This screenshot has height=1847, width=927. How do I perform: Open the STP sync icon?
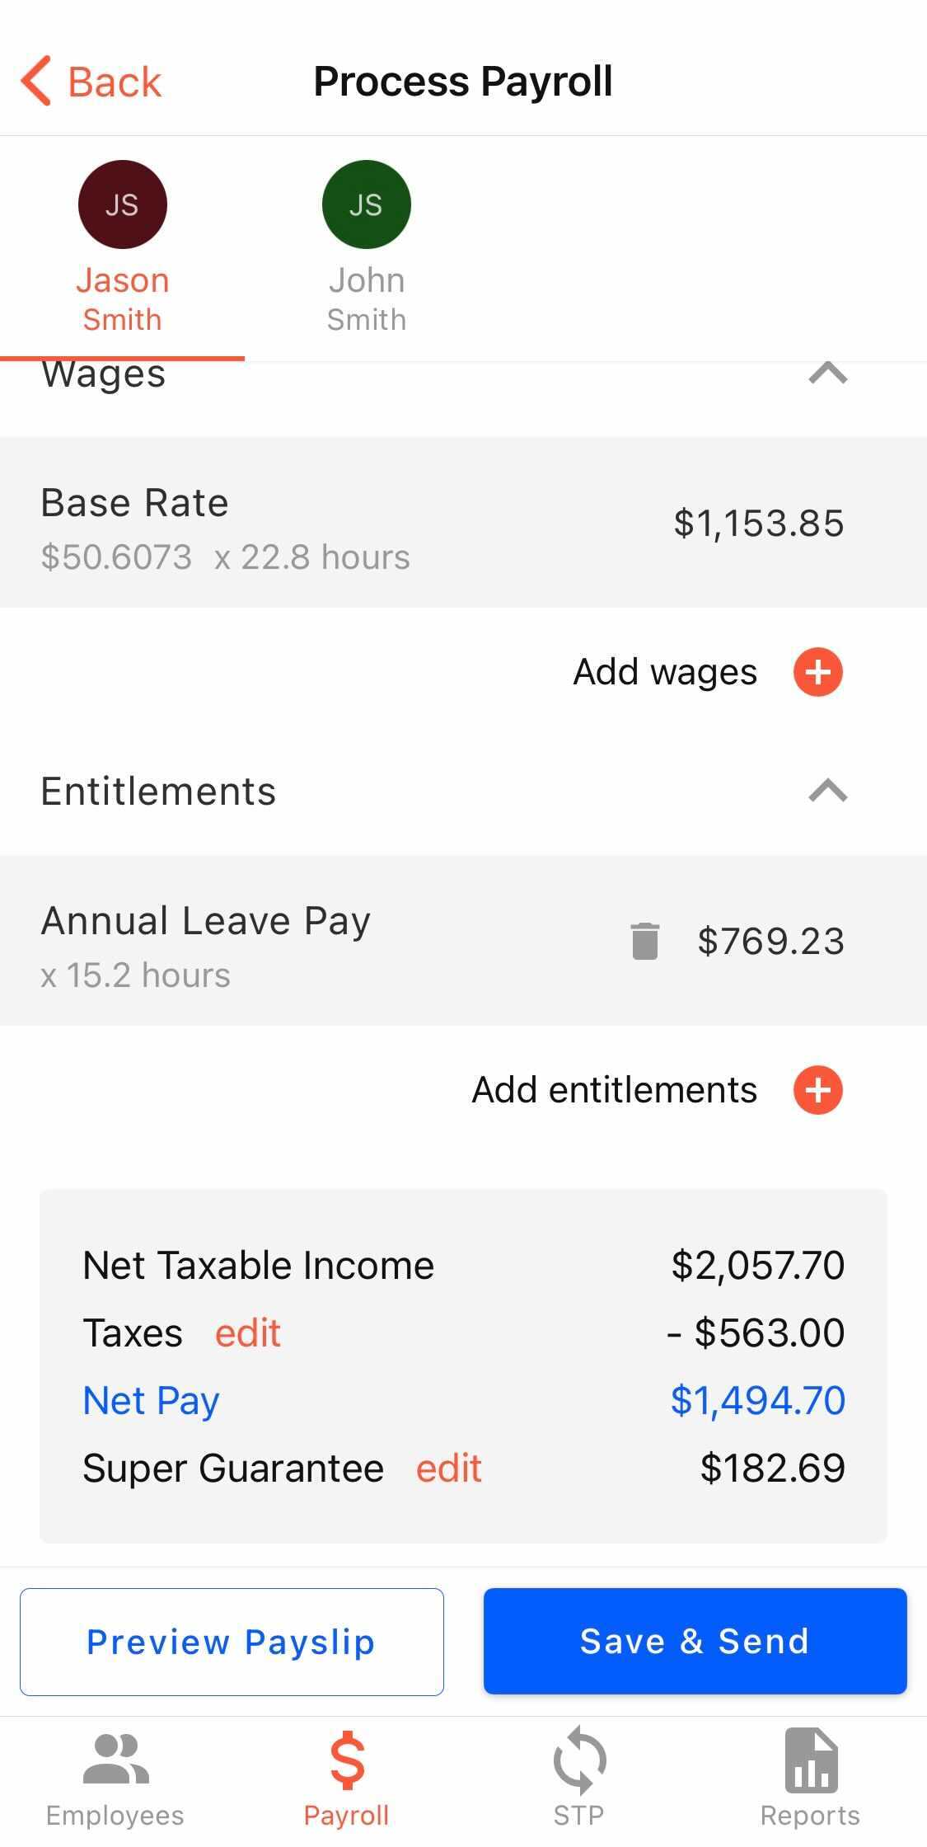click(579, 1760)
